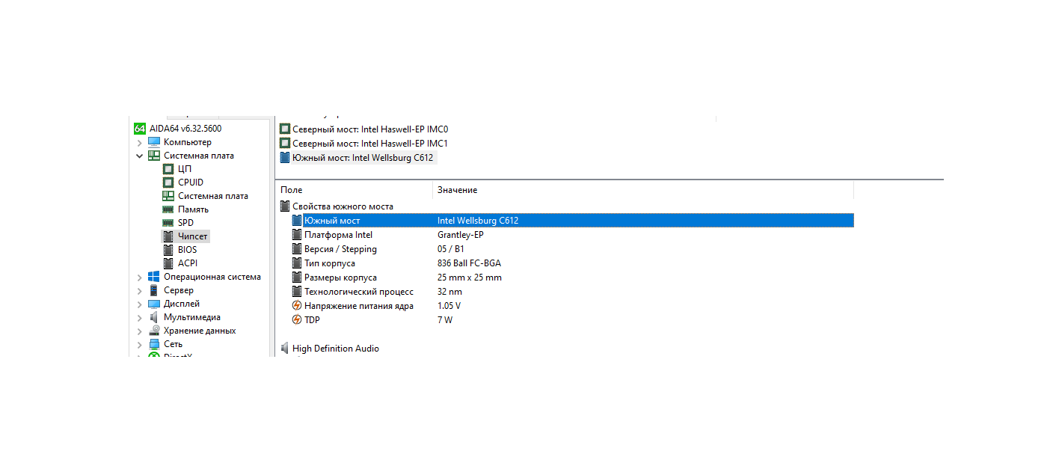1059x472 pixels.
Task: Click the Память memory module icon
Action: [168, 209]
